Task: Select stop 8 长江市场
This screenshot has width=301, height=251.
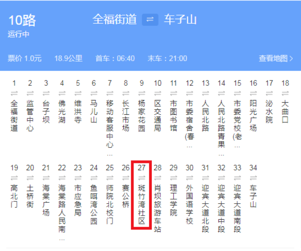Action: [126, 116]
